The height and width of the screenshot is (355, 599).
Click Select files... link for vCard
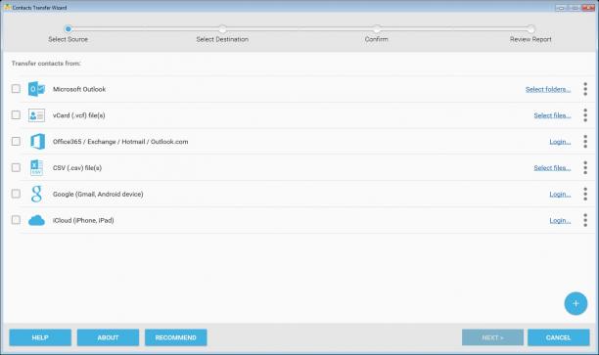(x=552, y=115)
